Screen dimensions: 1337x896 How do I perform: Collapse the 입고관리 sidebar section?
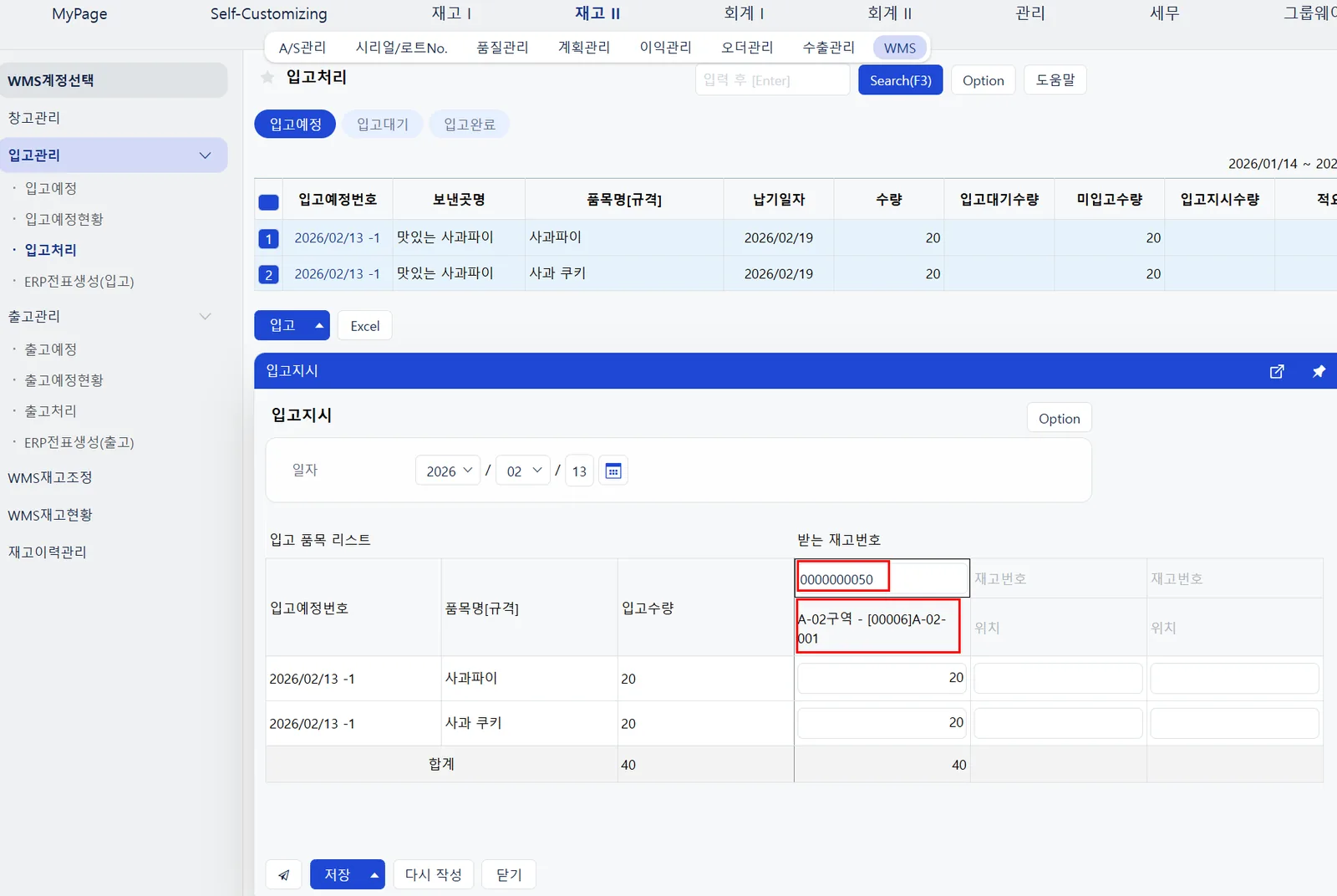tap(206, 155)
